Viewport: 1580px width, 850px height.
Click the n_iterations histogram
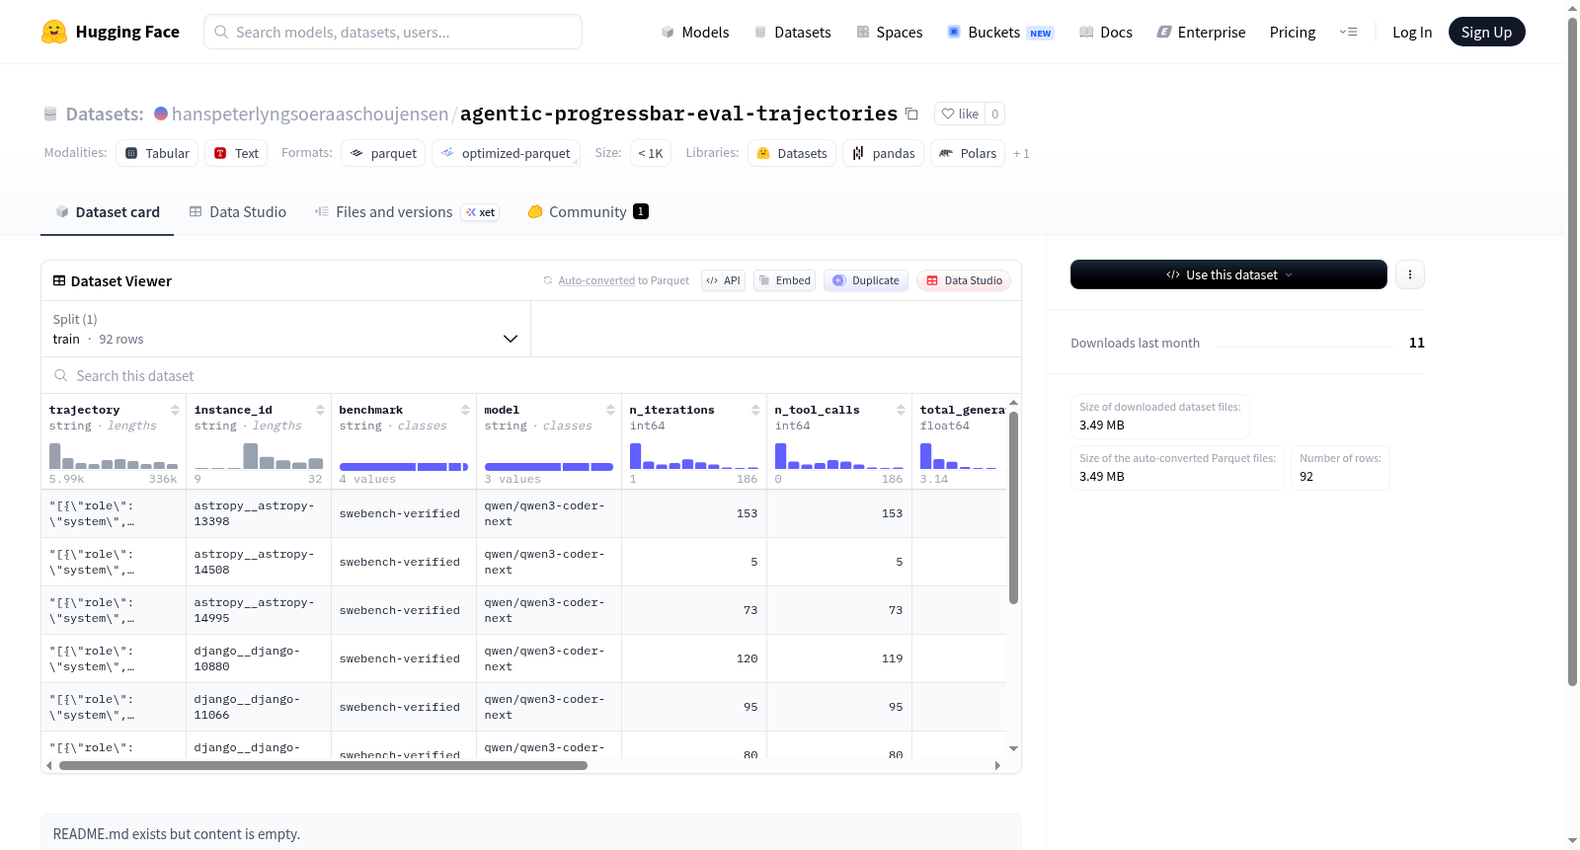click(x=694, y=456)
